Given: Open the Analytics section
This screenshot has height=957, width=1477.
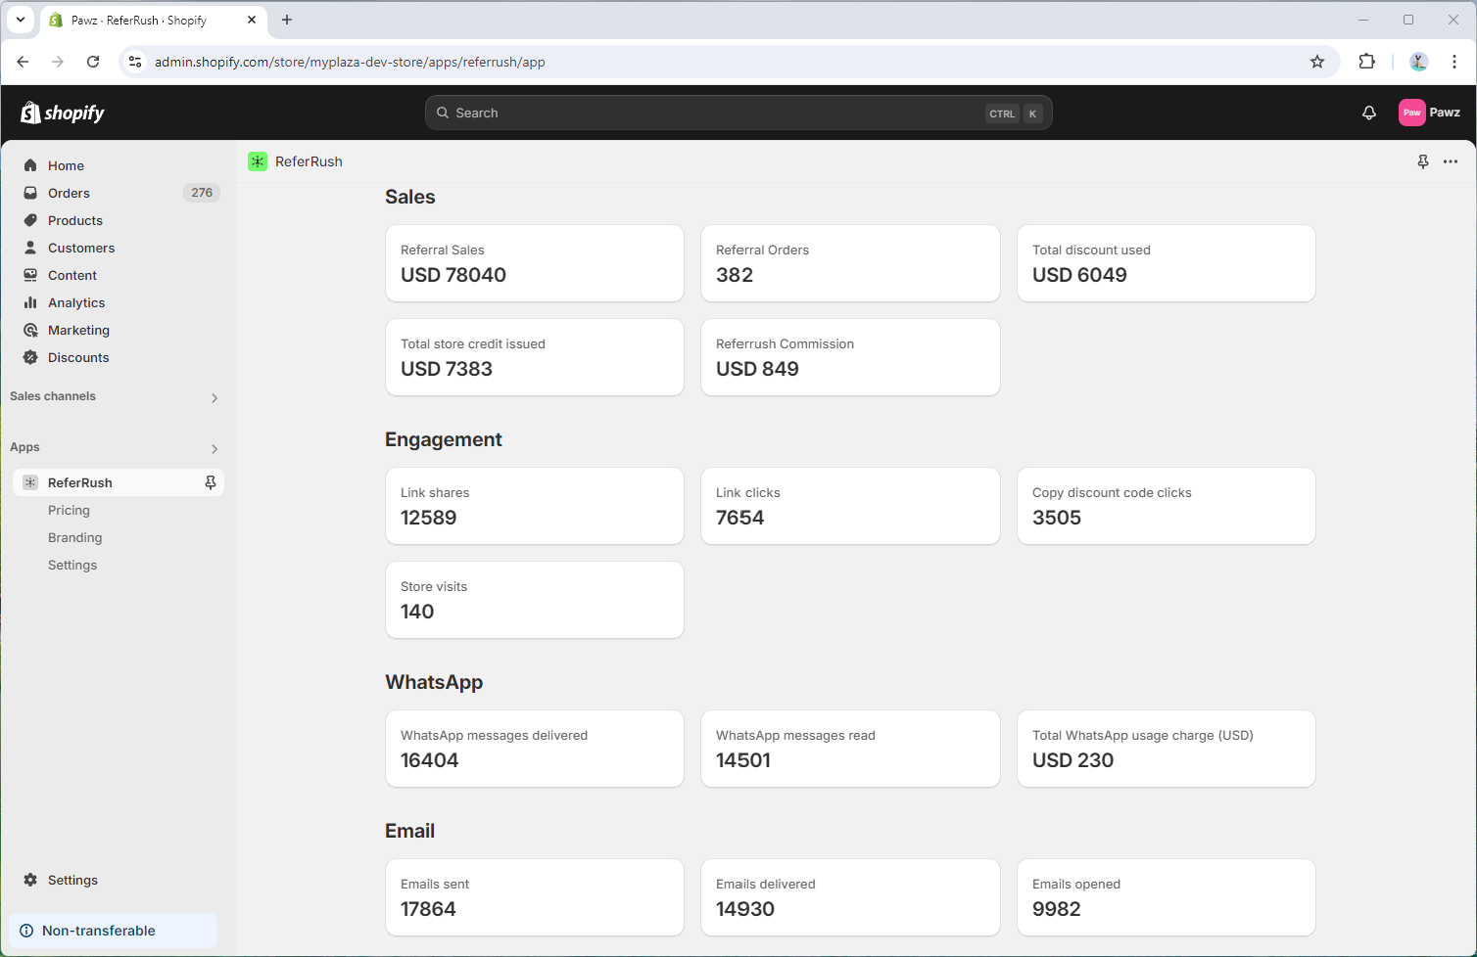Looking at the screenshot, I should pos(76,302).
